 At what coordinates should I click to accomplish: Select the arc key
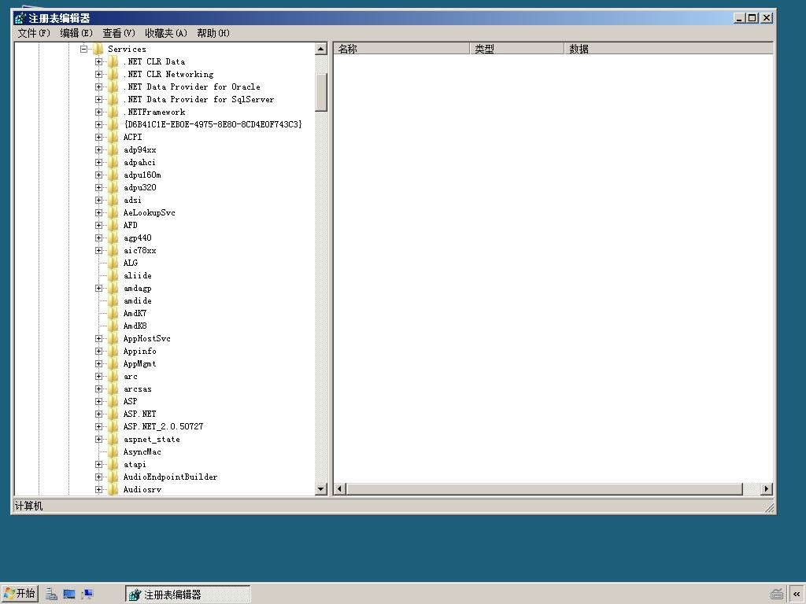coord(131,377)
